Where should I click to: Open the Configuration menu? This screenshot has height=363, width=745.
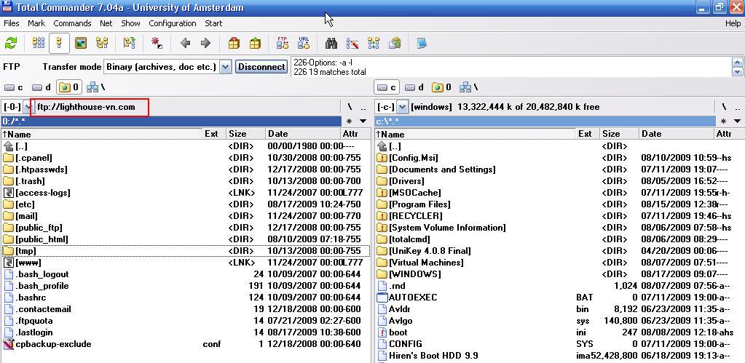pyautogui.click(x=173, y=23)
